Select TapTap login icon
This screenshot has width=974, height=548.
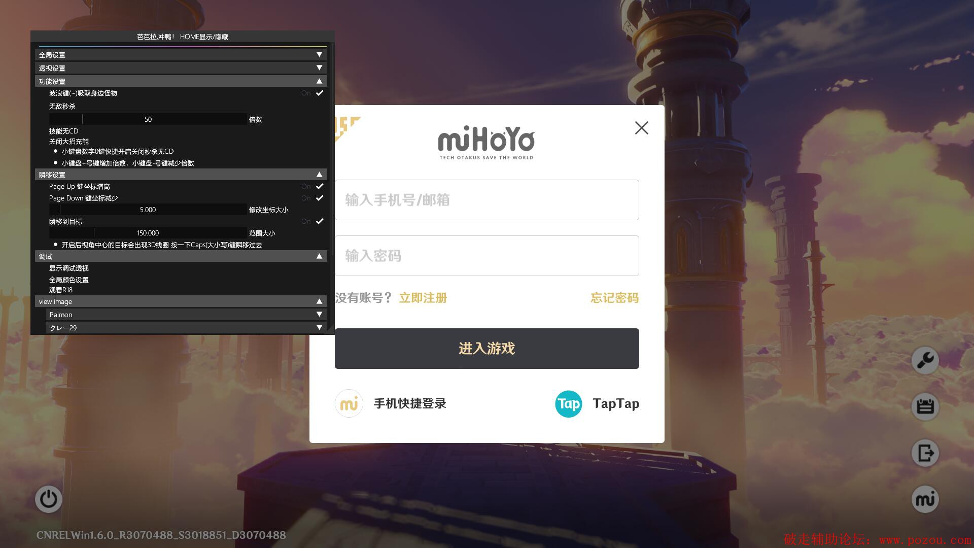point(568,404)
